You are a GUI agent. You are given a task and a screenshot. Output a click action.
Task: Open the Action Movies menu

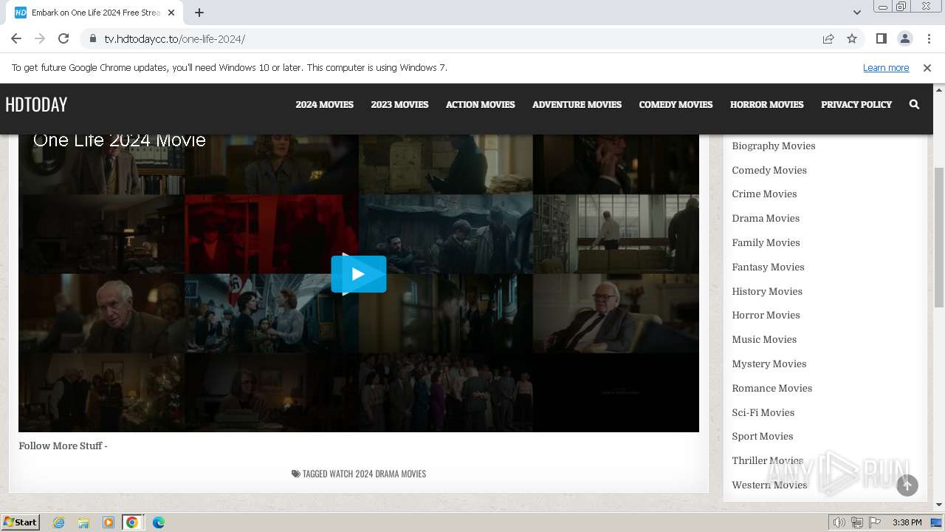point(480,104)
